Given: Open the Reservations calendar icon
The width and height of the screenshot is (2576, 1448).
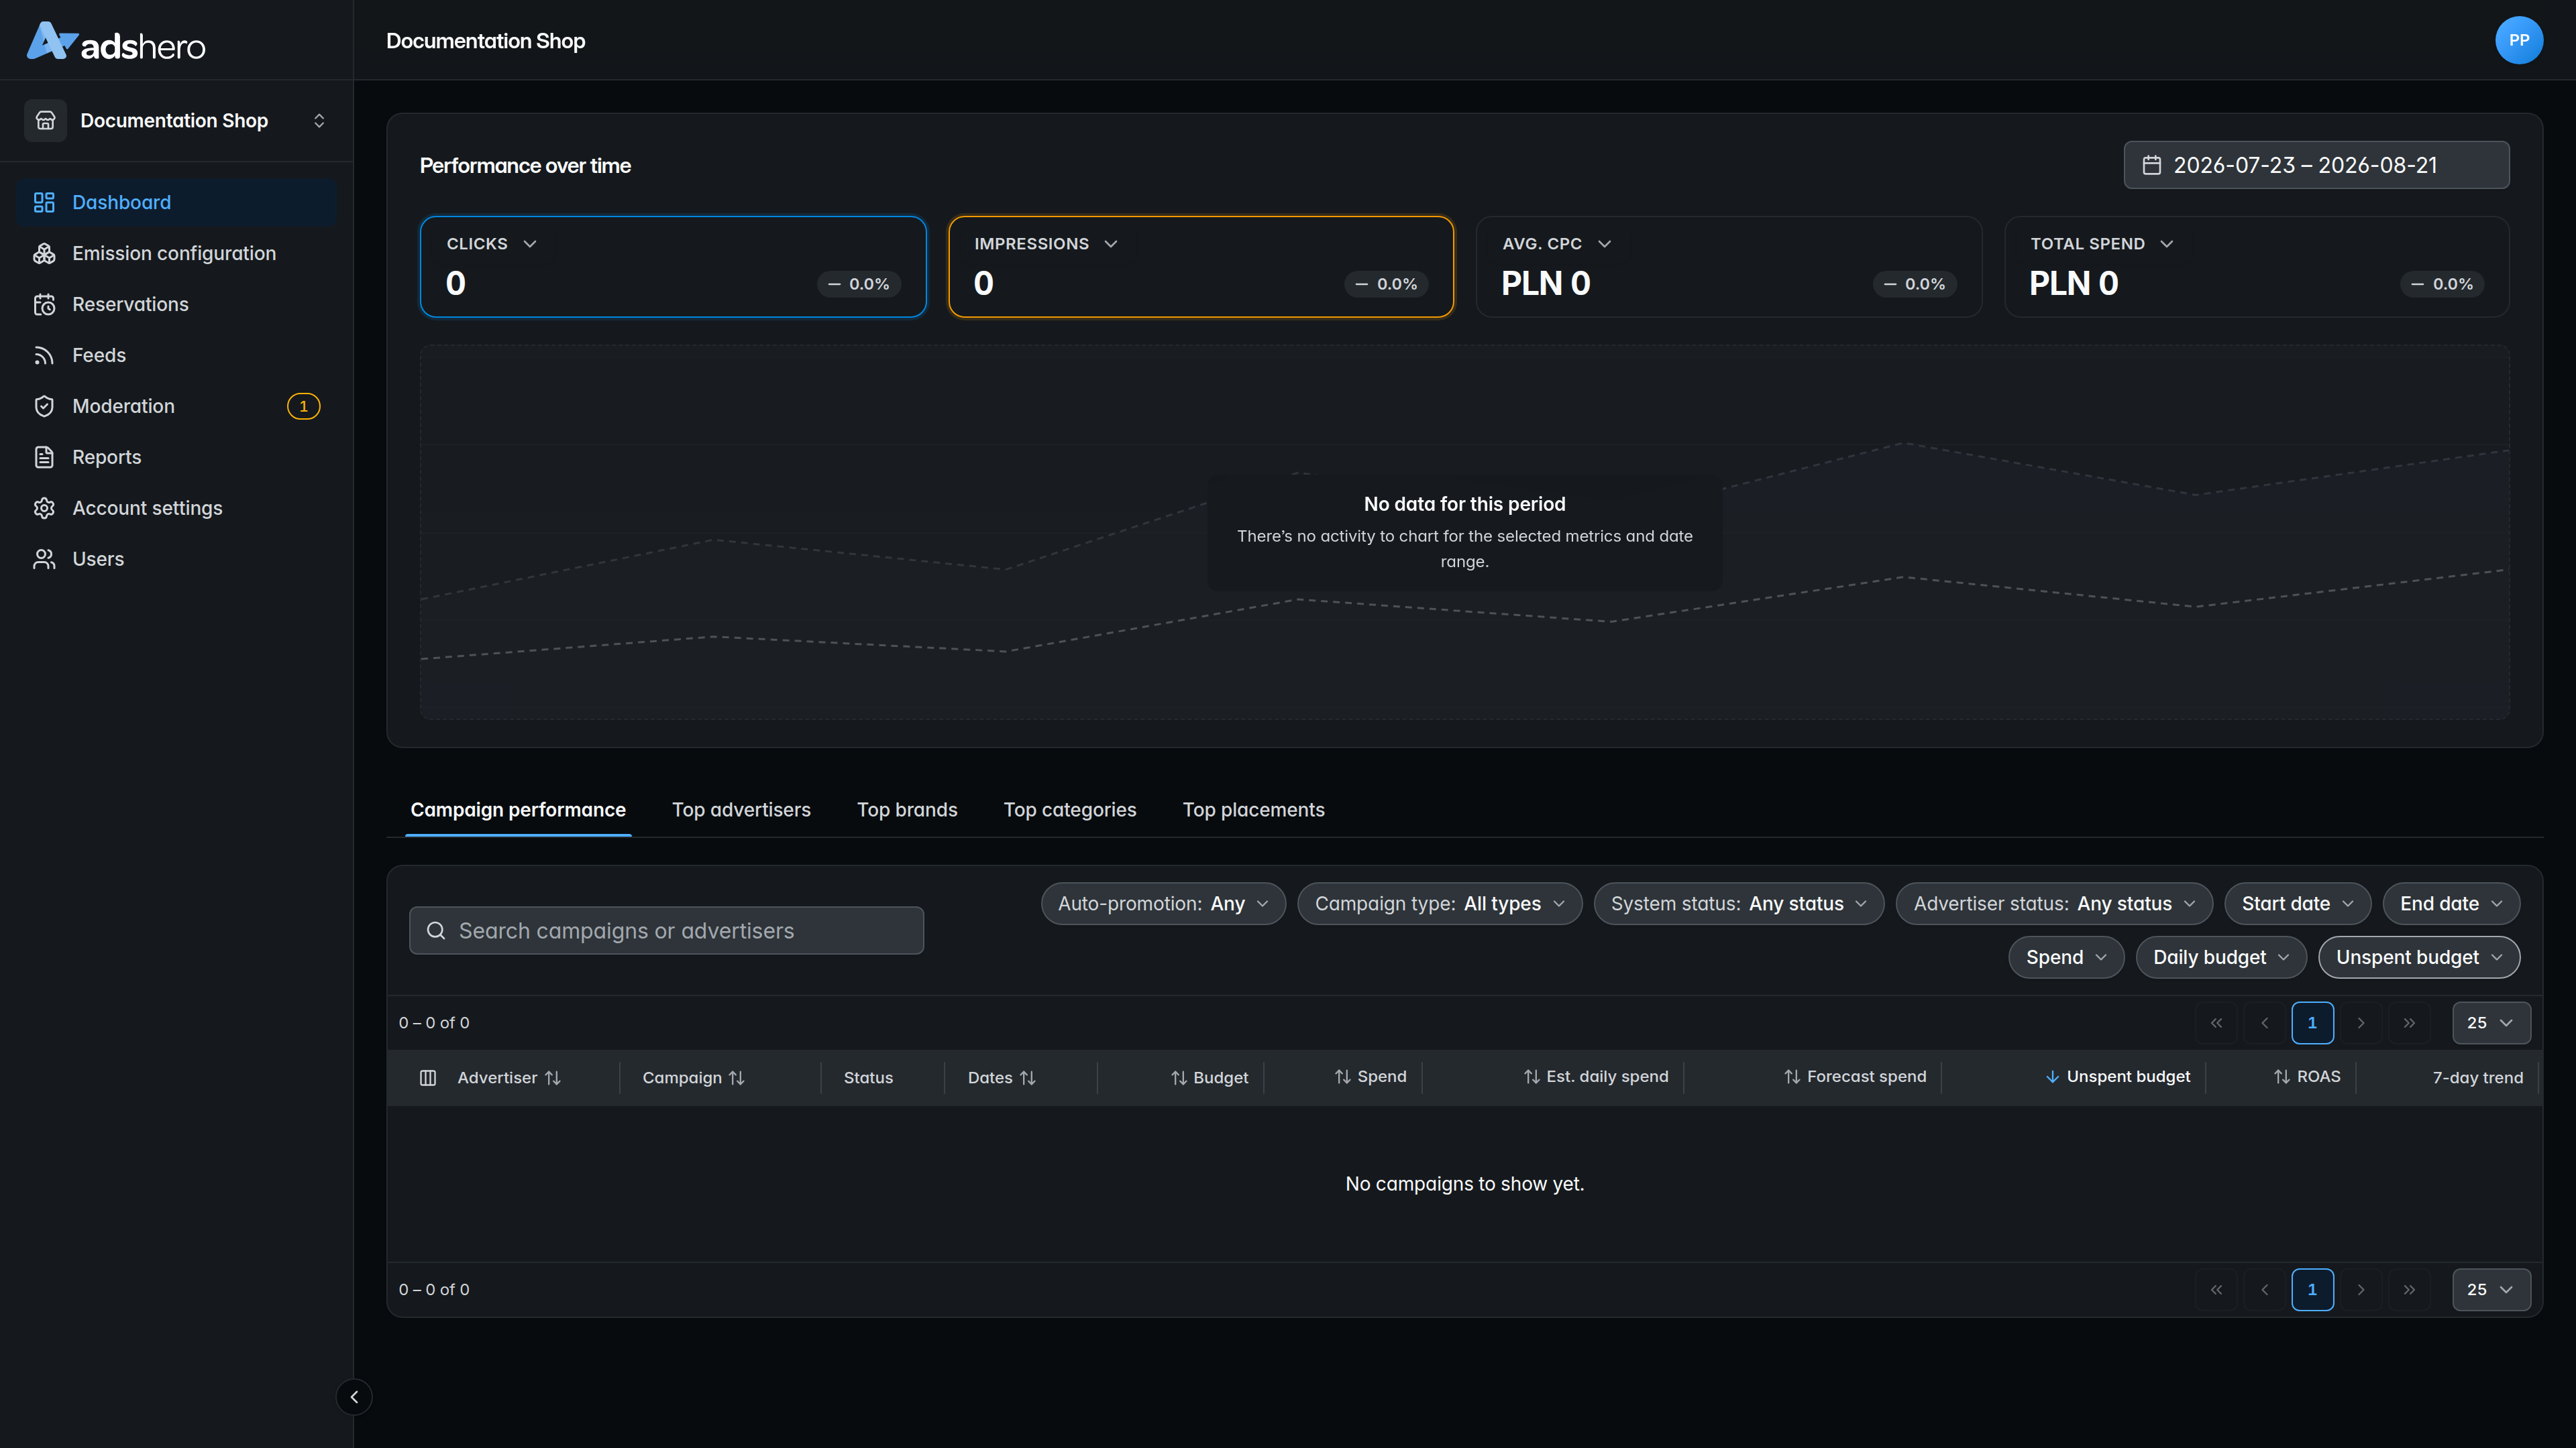Looking at the screenshot, I should coord(44,304).
